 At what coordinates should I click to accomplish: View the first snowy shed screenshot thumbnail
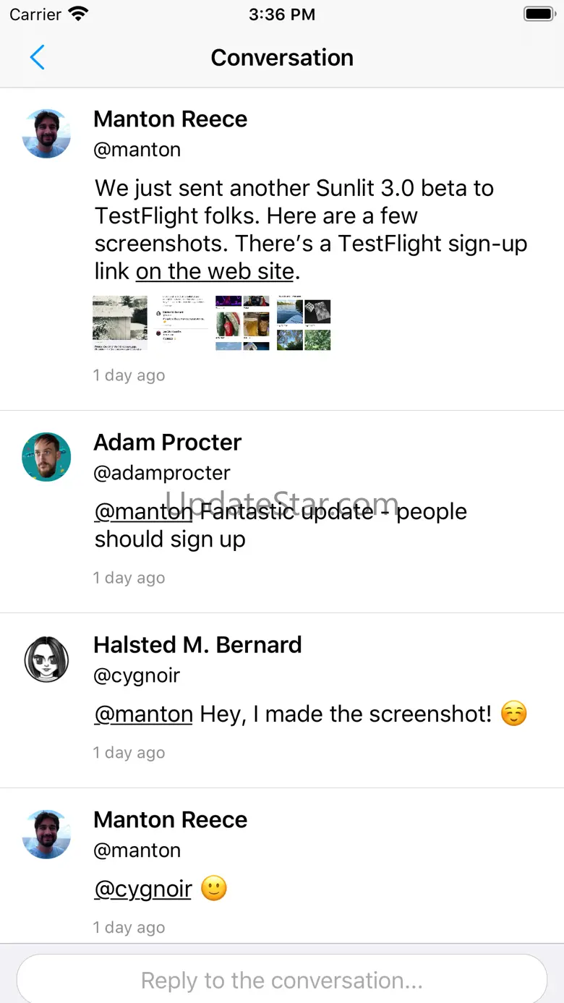click(120, 323)
